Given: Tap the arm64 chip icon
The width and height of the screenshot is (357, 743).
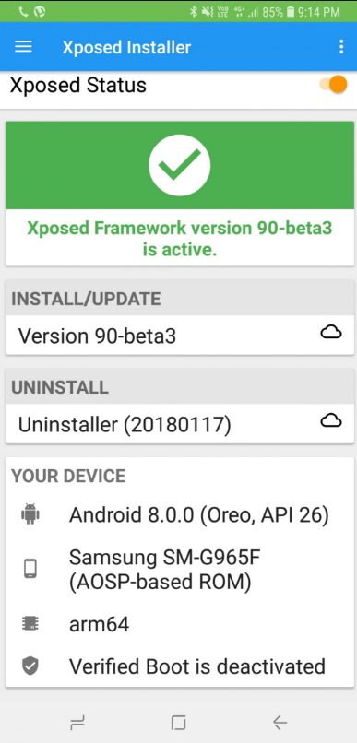Looking at the screenshot, I should coord(30,623).
